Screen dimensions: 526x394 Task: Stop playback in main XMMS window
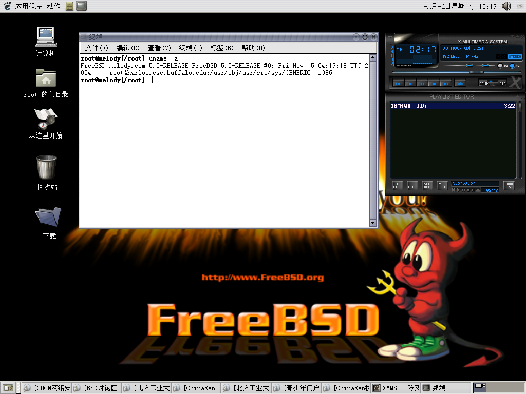[434, 84]
